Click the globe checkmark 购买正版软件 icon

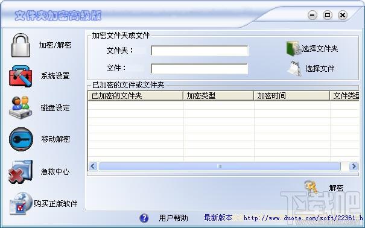[x=21, y=203]
